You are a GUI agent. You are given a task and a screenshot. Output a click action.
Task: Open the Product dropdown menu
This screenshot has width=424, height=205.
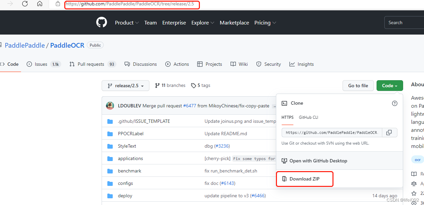(127, 23)
